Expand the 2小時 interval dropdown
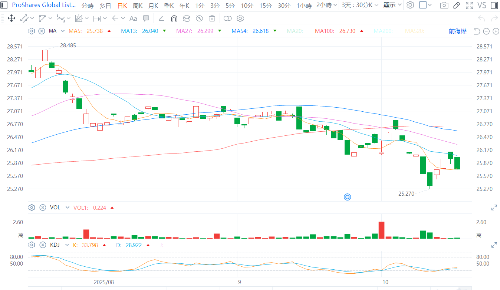500x290 pixels. (x=326, y=5)
